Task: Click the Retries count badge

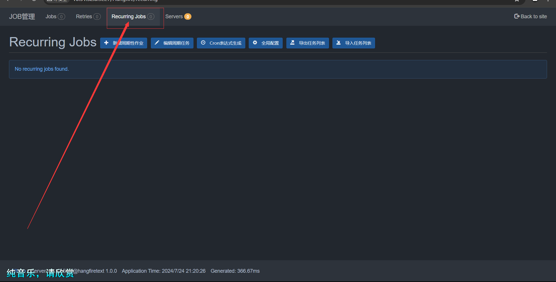Action: point(97,17)
